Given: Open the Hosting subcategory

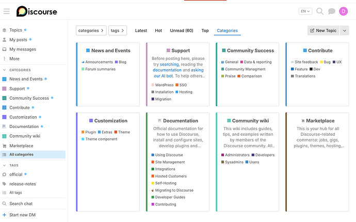Looking at the screenshot, I should (x=186, y=92).
